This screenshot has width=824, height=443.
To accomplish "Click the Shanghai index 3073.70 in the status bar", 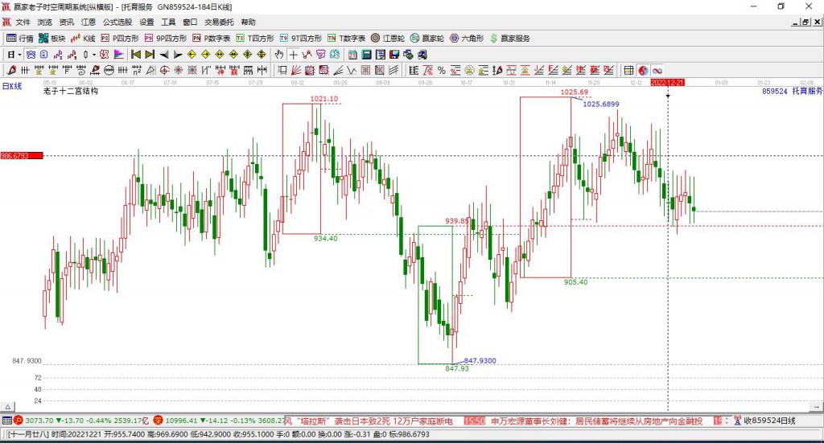I will click(x=39, y=420).
